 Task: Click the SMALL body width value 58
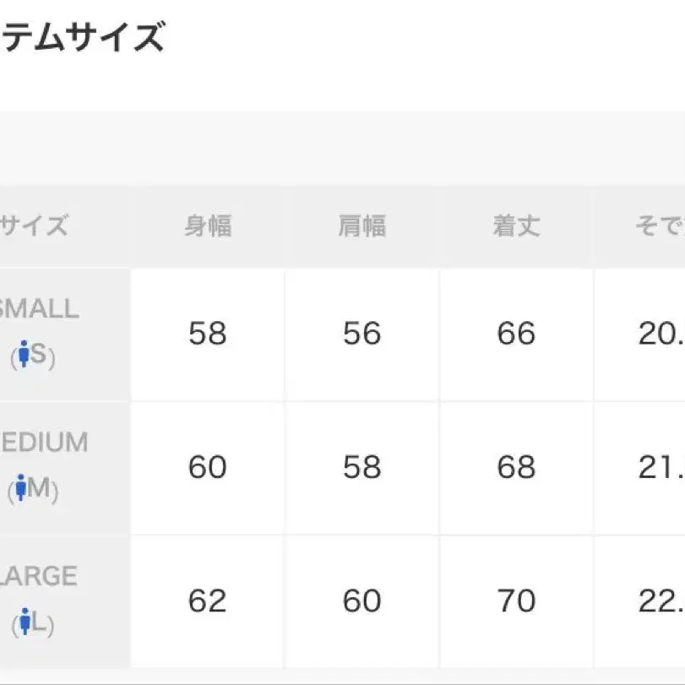[x=208, y=334]
